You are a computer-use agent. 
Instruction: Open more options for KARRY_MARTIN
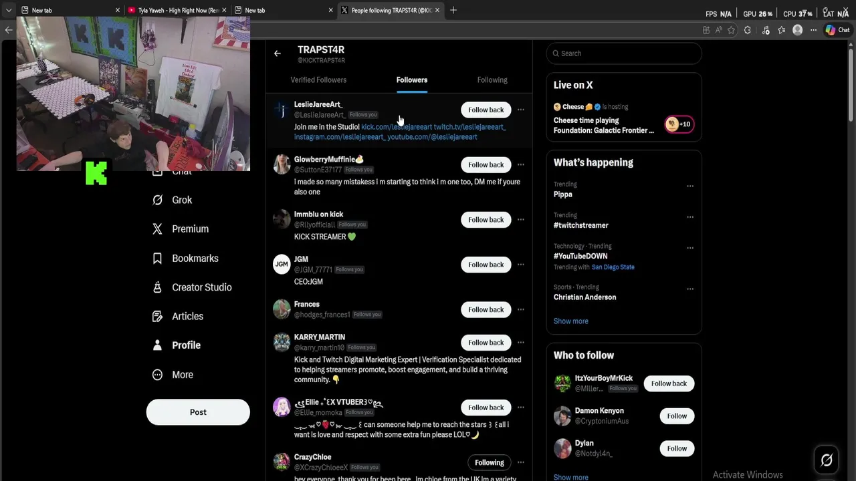[521, 343]
